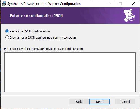Proceed with the Next button
Screen dimensions: 140x109
pyautogui.click(x=100, y=102)
